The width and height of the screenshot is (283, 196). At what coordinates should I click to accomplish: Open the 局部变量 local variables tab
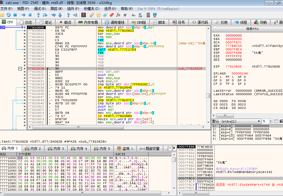(x=150, y=149)
